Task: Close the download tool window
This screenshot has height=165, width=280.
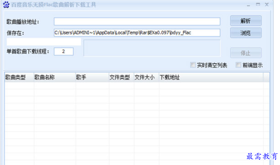Action: coord(266,5)
